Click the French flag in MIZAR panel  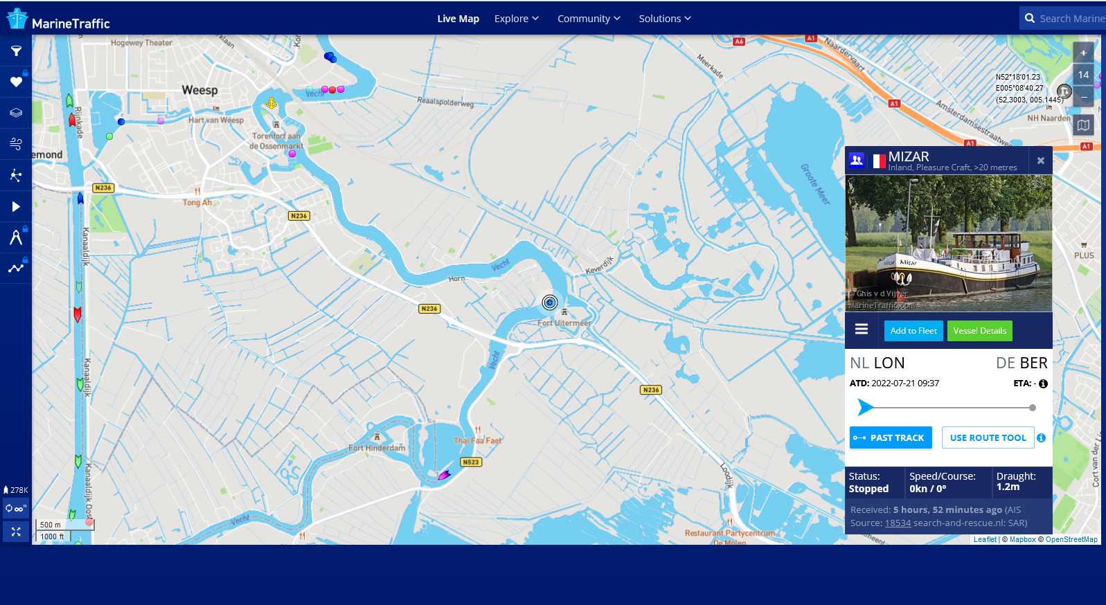879,161
